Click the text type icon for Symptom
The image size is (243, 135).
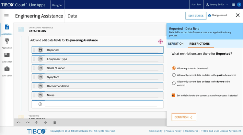click(40, 77)
